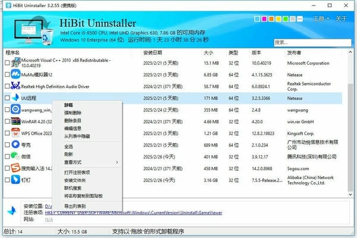This screenshot has width=357, height=238.
Task: Click the Netease publisher cell in UU远程 row
Action: click(295, 98)
